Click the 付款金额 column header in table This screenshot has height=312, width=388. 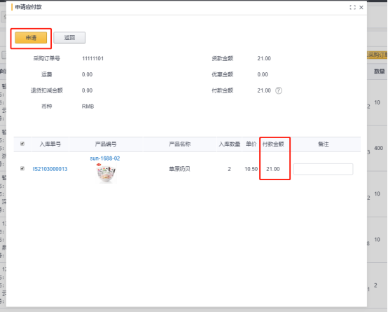[x=273, y=144]
